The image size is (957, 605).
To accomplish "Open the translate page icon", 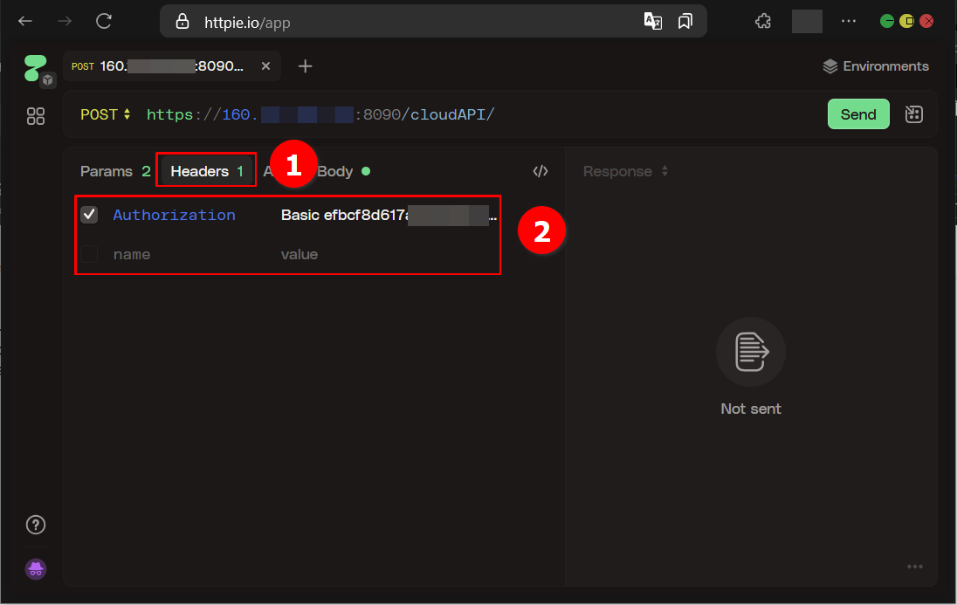I will tap(652, 21).
